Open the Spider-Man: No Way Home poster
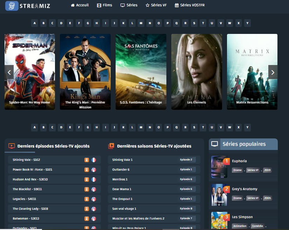The image size is (289, 230). [x=30, y=72]
